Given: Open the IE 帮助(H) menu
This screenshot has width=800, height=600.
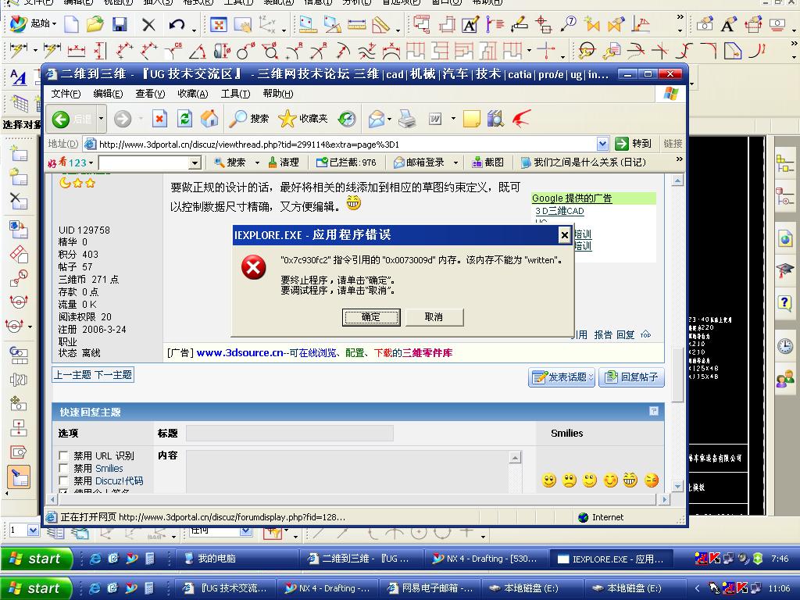Looking at the screenshot, I should 277,94.
